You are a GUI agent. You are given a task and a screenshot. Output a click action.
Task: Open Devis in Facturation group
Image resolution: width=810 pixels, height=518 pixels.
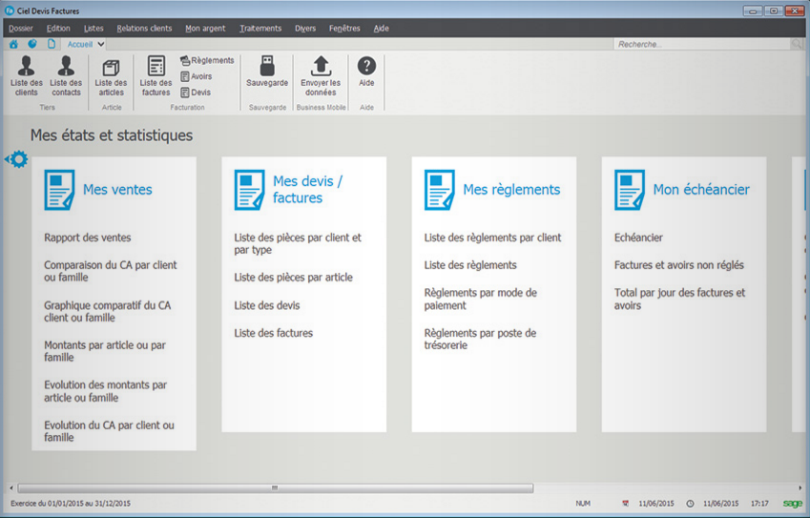click(196, 93)
